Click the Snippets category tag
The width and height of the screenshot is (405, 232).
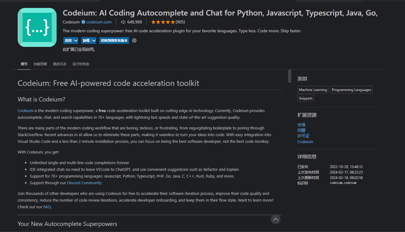tap(305, 98)
